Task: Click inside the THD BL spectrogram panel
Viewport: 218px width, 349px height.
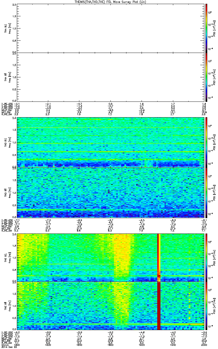Action: coord(110,142)
